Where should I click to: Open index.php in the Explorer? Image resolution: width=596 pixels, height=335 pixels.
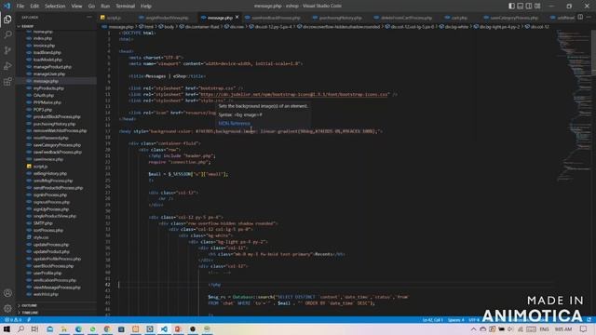click(43, 38)
